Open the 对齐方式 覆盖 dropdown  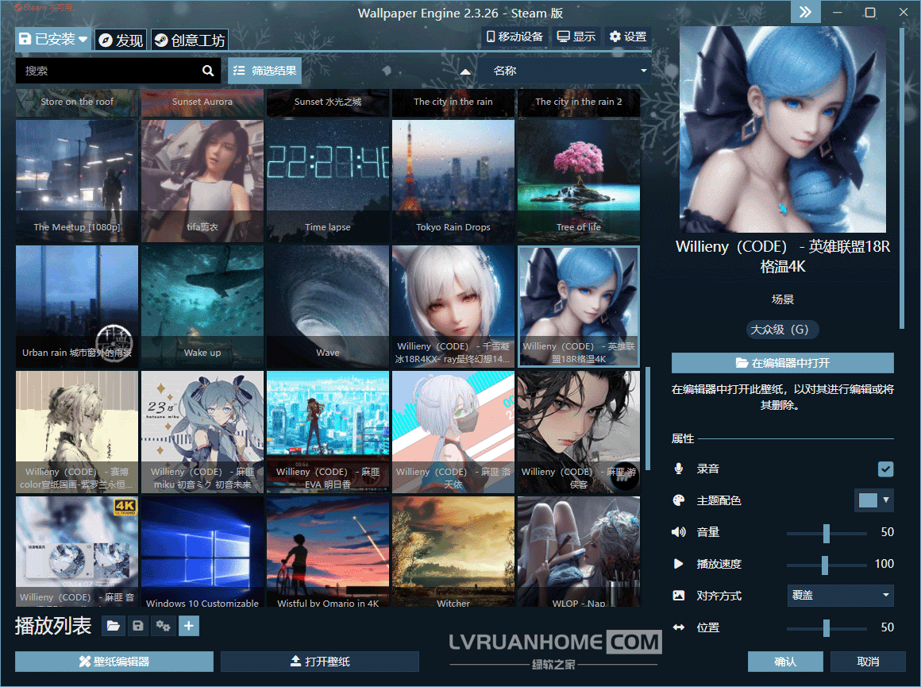(840, 596)
